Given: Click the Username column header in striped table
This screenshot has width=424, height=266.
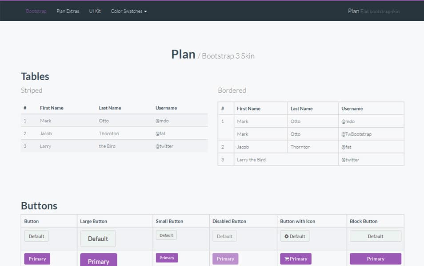Looking at the screenshot, I should pyautogui.click(x=166, y=108).
